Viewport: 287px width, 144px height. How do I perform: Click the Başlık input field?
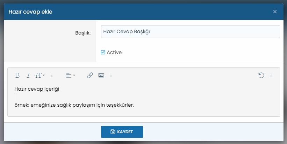coord(191,32)
